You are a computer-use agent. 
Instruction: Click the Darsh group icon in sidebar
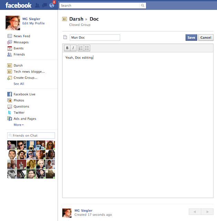pyautogui.click(x=9, y=65)
